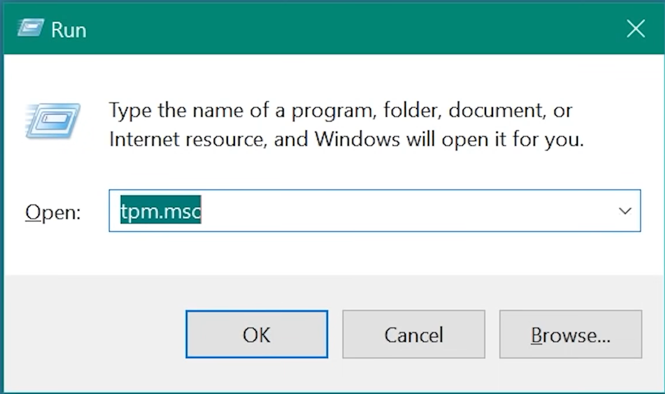The image size is (665, 394).
Task: Click the program icon beside the instruction text
Action: click(x=51, y=120)
